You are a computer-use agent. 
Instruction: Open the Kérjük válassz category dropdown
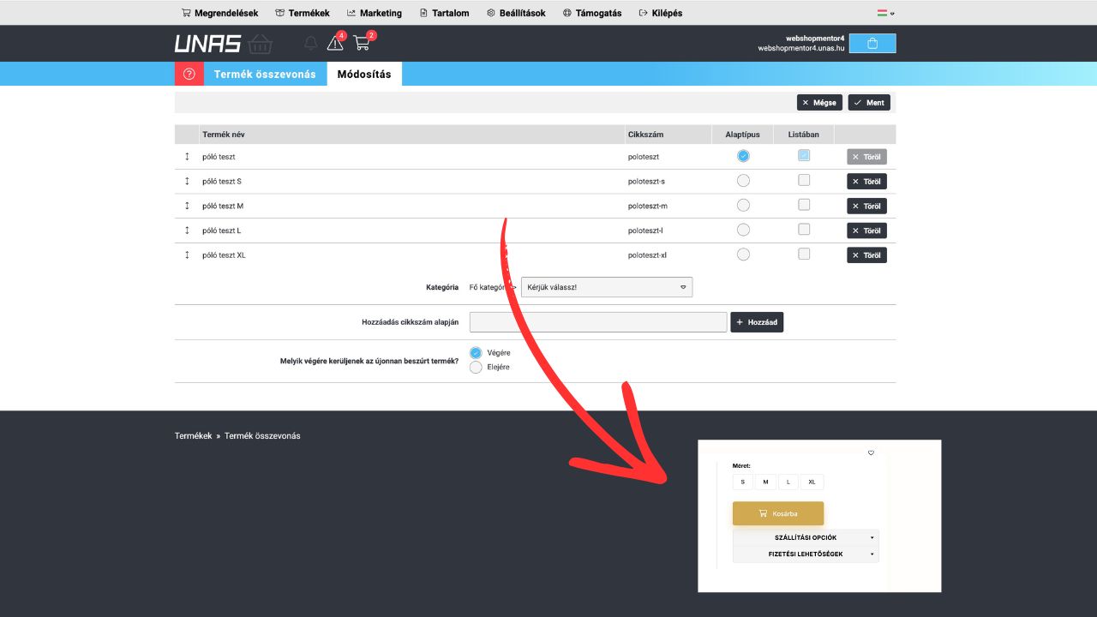(x=607, y=287)
